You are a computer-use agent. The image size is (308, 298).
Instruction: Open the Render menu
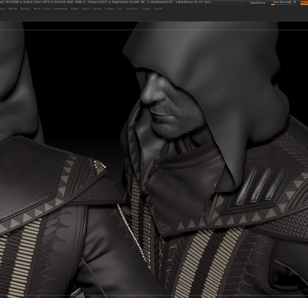pyautogui.click(x=75, y=9)
